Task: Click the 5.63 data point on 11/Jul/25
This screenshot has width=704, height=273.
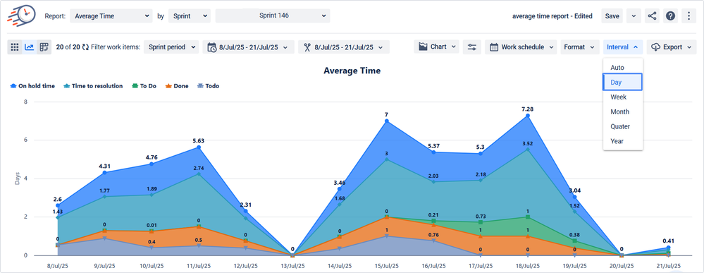Action: tap(199, 147)
